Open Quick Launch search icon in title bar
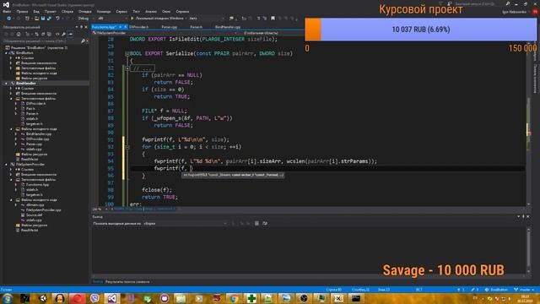The height and width of the screenshot is (304, 540). [x=508, y=3]
